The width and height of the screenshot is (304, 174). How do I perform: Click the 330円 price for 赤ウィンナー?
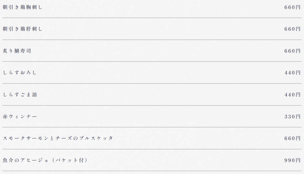pos(292,116)
